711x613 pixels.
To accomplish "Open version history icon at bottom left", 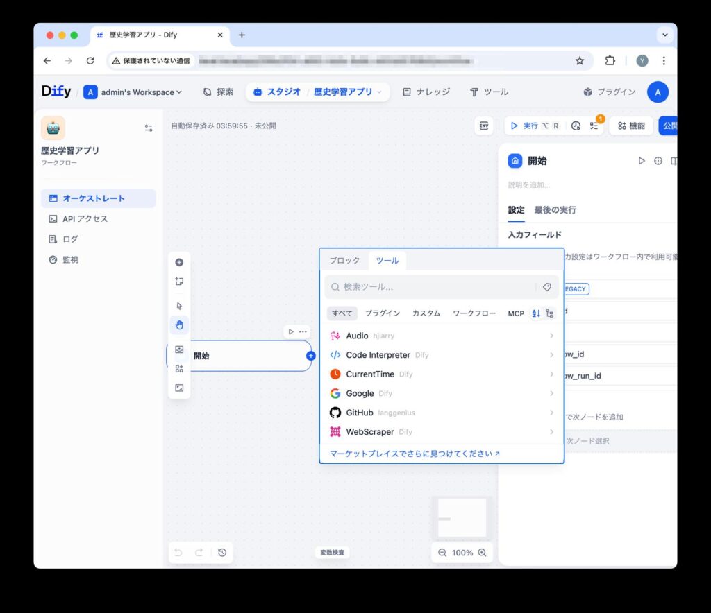I will click(x=221, y=552).
